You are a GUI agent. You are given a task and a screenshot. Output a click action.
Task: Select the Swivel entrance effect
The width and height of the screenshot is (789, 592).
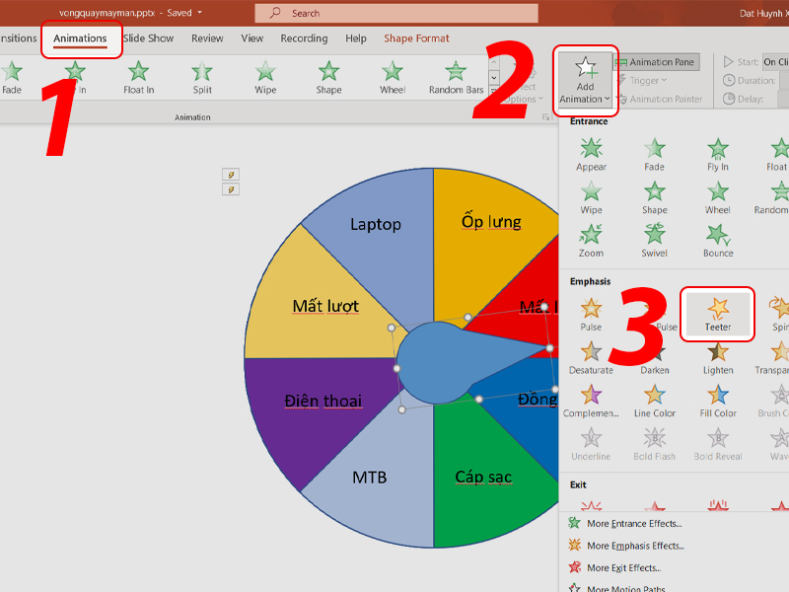(x=654, y=240)
